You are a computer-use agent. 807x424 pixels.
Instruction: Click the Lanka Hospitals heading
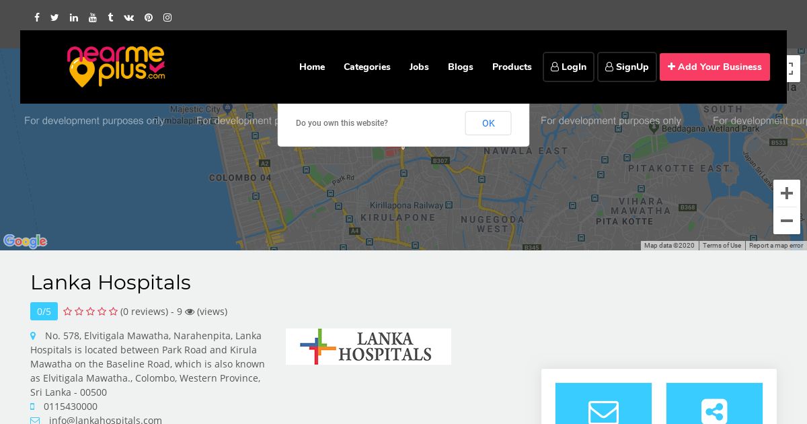coord(111,282)
